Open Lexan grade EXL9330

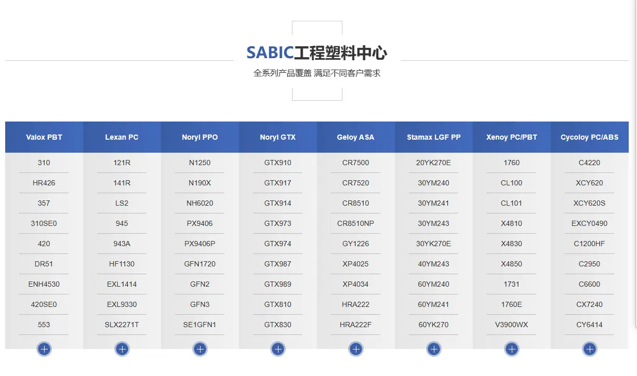click(x=122, y=304)
